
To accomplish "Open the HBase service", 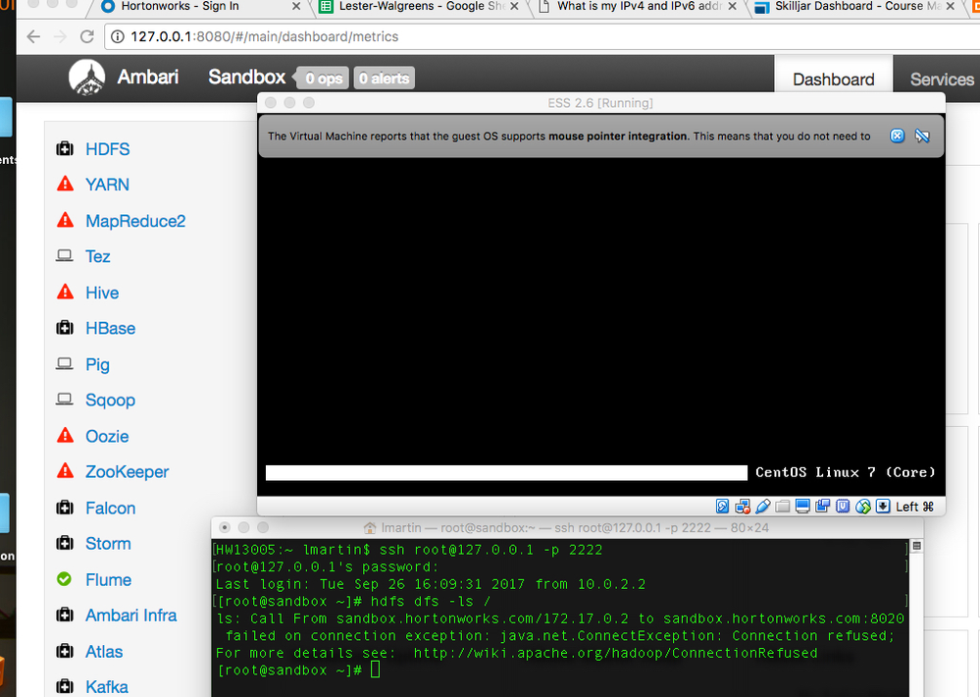I will click(x=111, y=329).
